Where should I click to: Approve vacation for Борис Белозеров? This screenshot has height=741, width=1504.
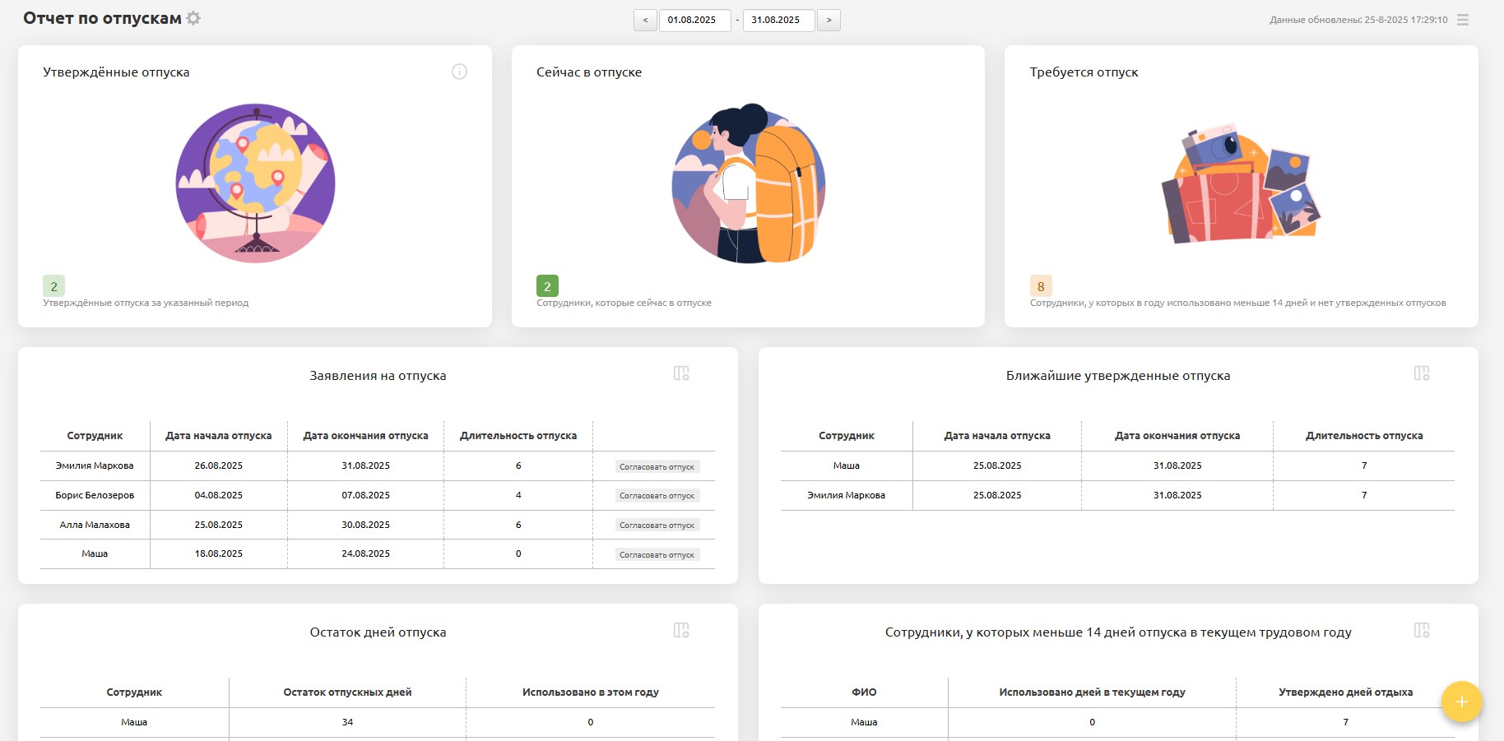[657, 496]
